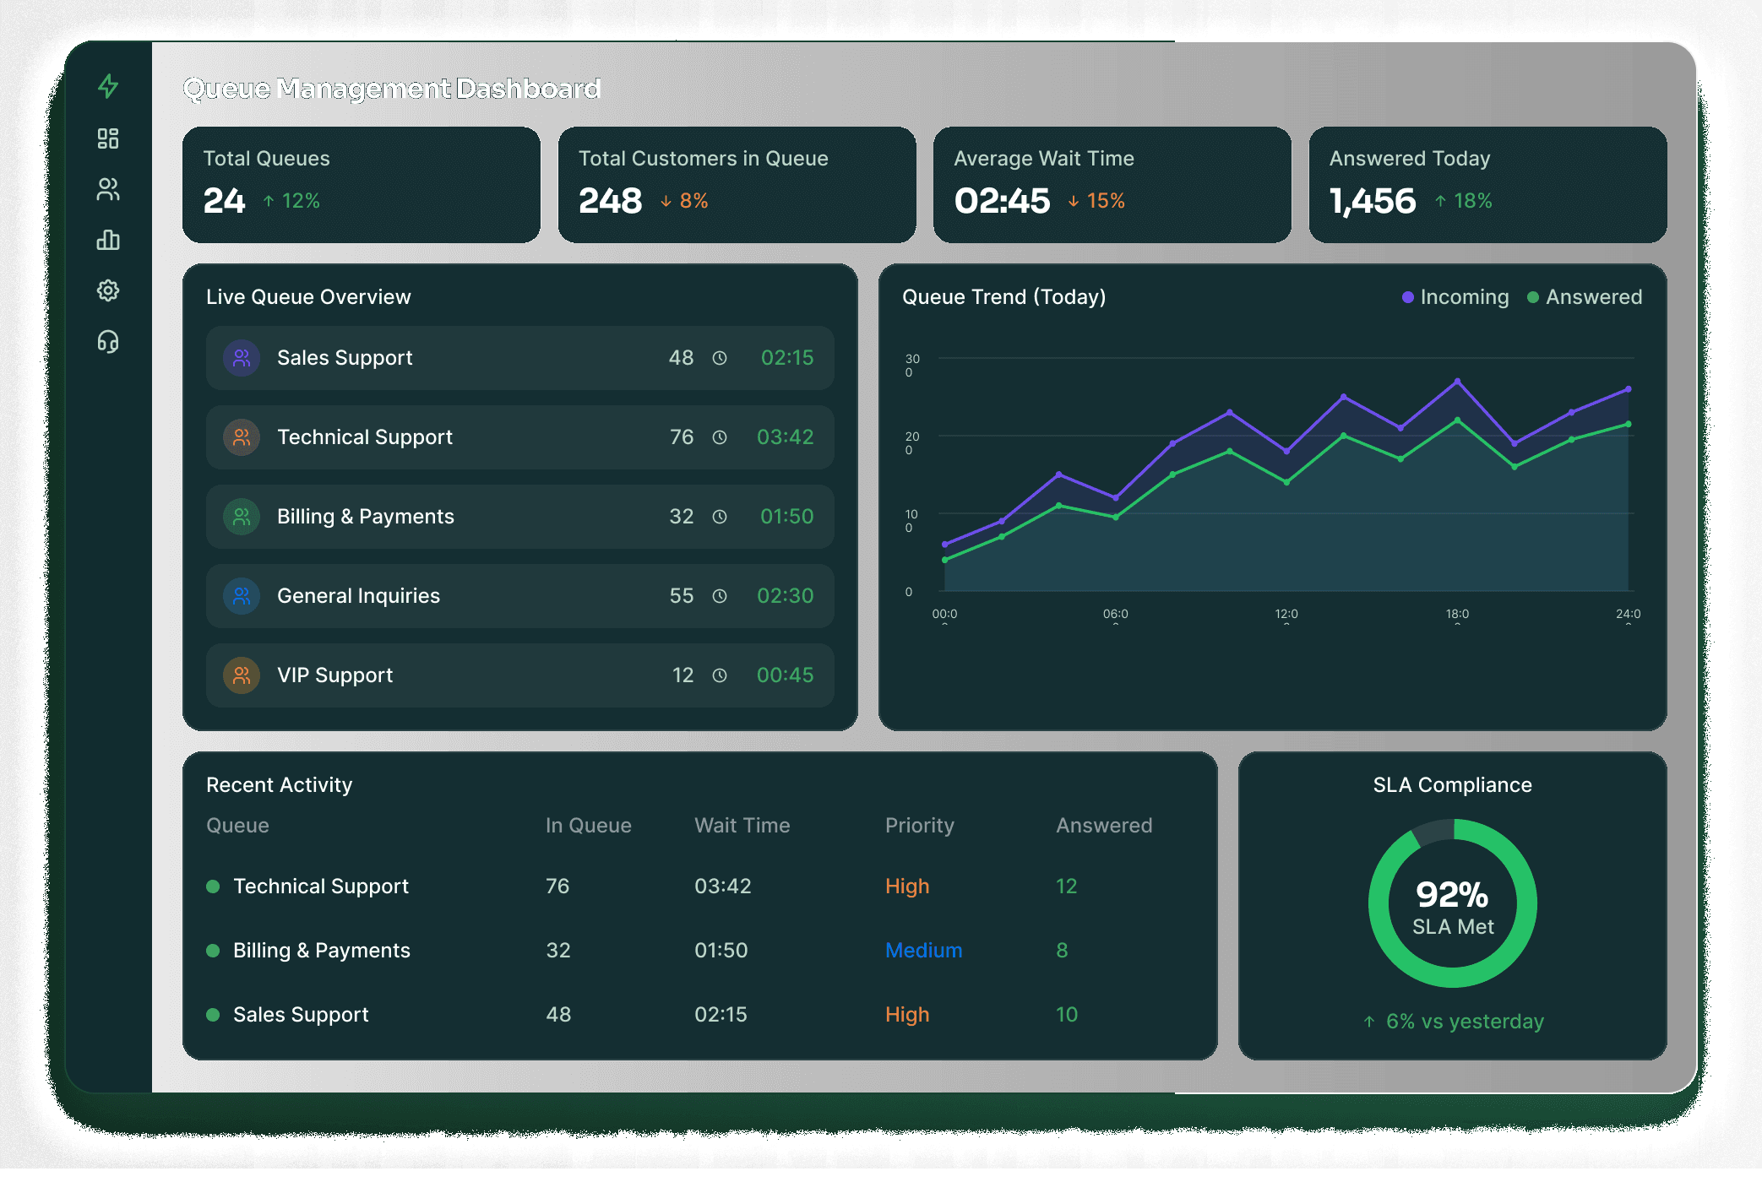Screen dimensions: 1762x1182
Task: Click the Wait Time column header
Action: pos(742,826)
